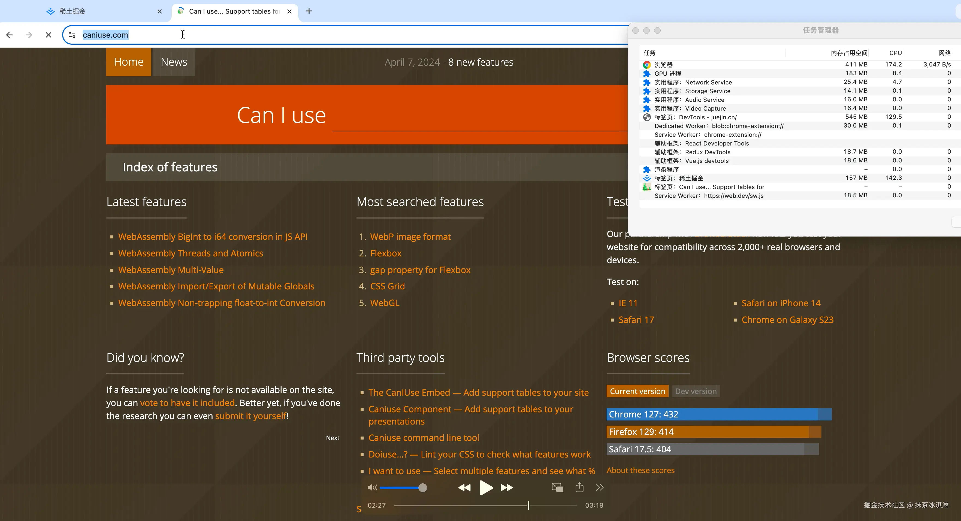Go back using the browser back arrow

[x=10, y=35]
